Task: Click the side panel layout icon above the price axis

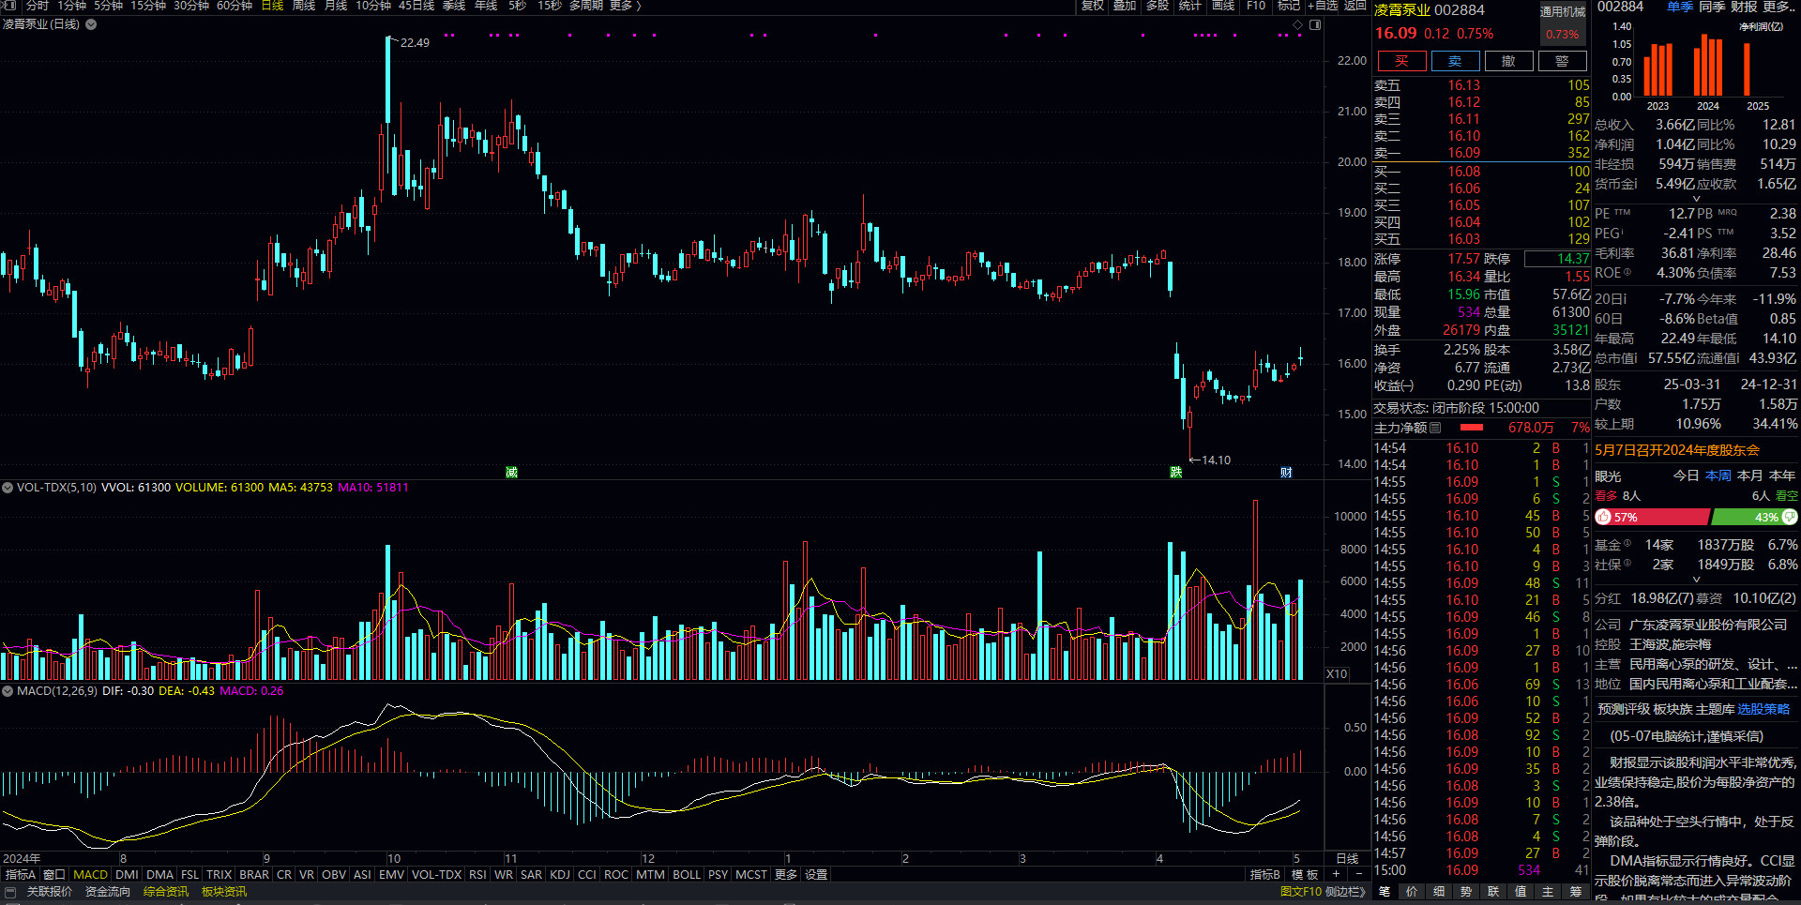Action: pyautogui.click(x=1315, y=24)
